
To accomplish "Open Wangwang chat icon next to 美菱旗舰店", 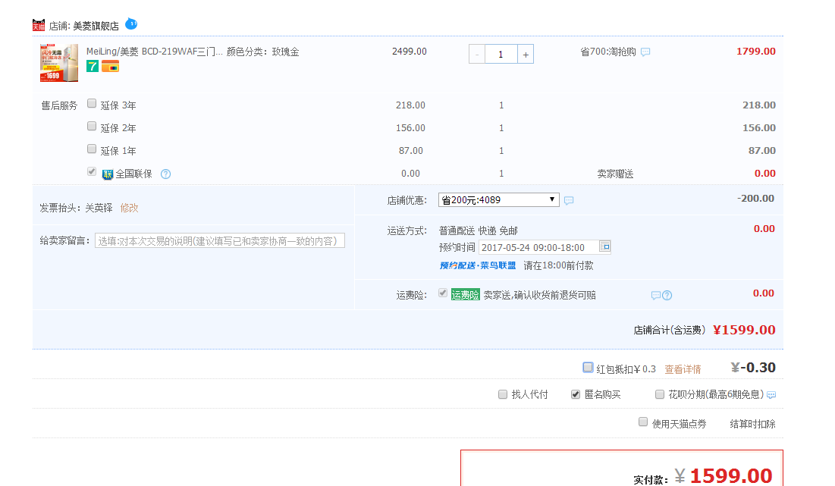I will point(131,24).
